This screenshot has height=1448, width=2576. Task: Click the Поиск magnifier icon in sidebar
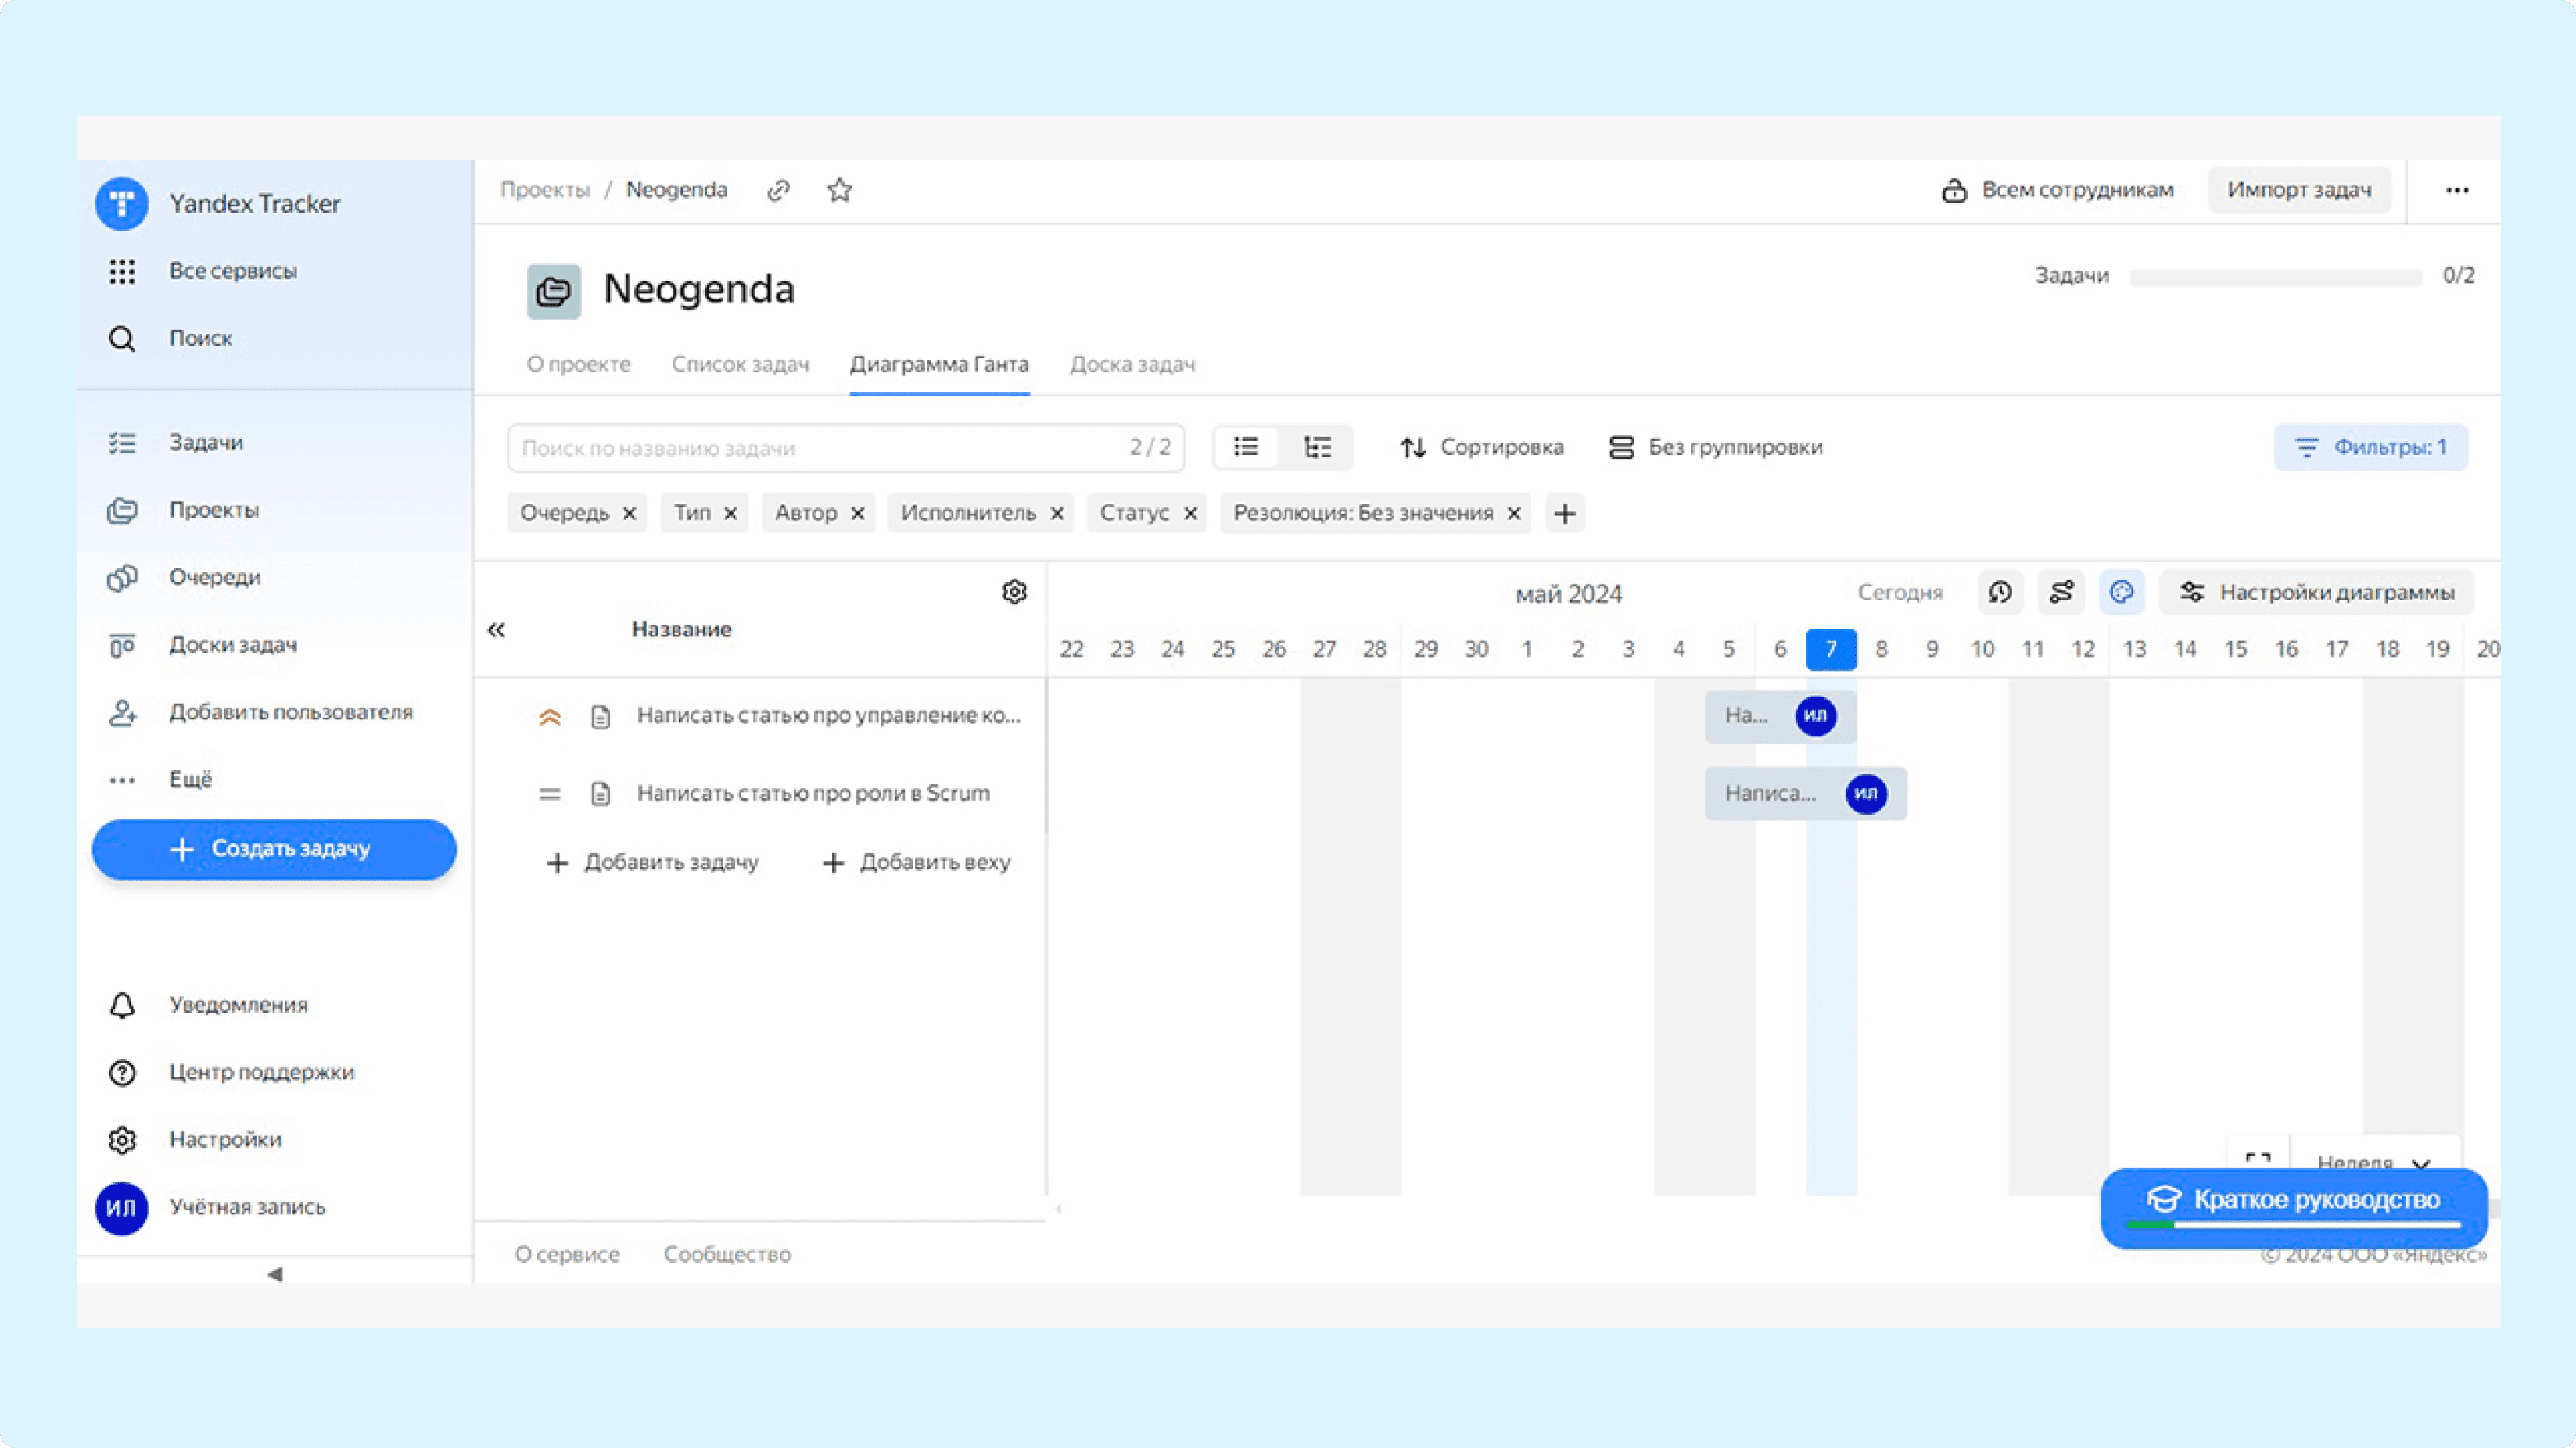tap(122, 339)
